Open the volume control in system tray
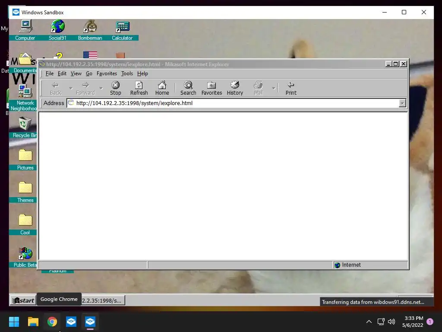 pyautogui.click(x=391, y=322)
